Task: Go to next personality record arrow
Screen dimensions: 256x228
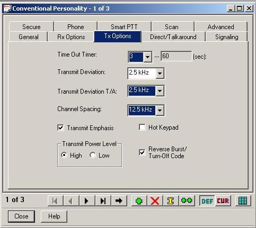Action: tap(86, 200)
